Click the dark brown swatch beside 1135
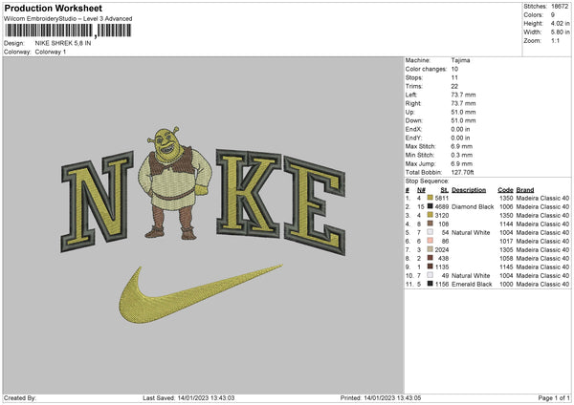The image size is (574, 405). pyautogui.click(x=430, y=266)
